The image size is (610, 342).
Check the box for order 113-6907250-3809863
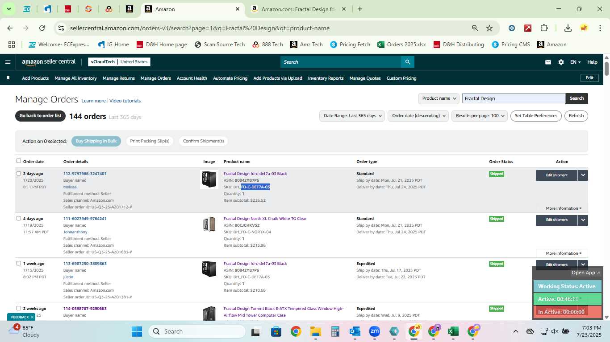(x=19, y=263)
